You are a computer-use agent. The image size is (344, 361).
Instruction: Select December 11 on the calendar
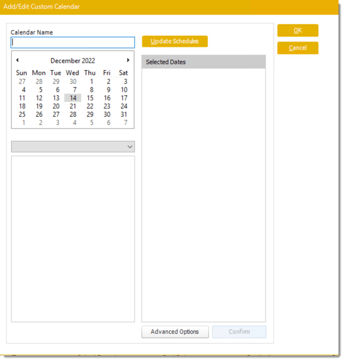pos(22,98)
